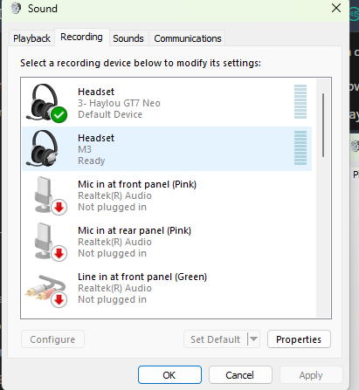The width and height of the screenshot is (359, 390).
Task: Go to the Communications tab
Action: [188, 38]
